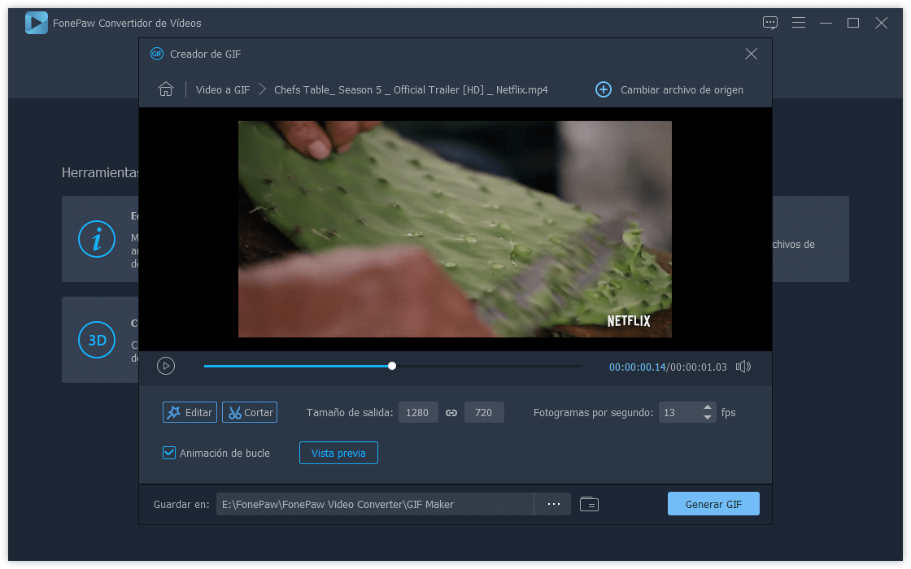911x569 pixels.
Task: Click the current time 00:00:00.14
Action: (637, 367)
